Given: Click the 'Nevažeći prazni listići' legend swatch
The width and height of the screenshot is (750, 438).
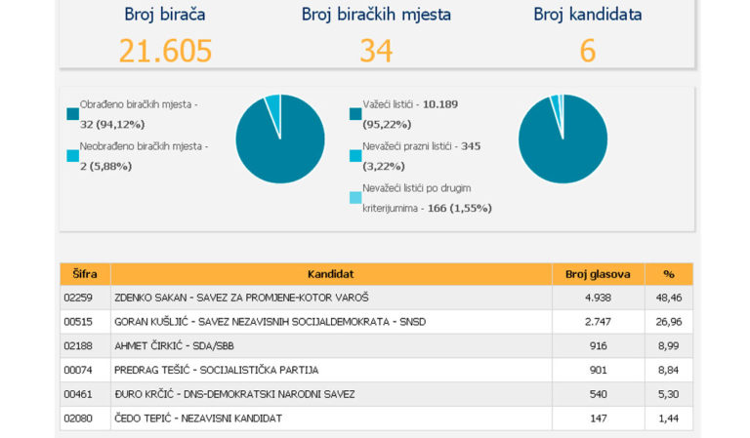Looking at the screenshot, I should pyautogui.click(x=355, y=156).
